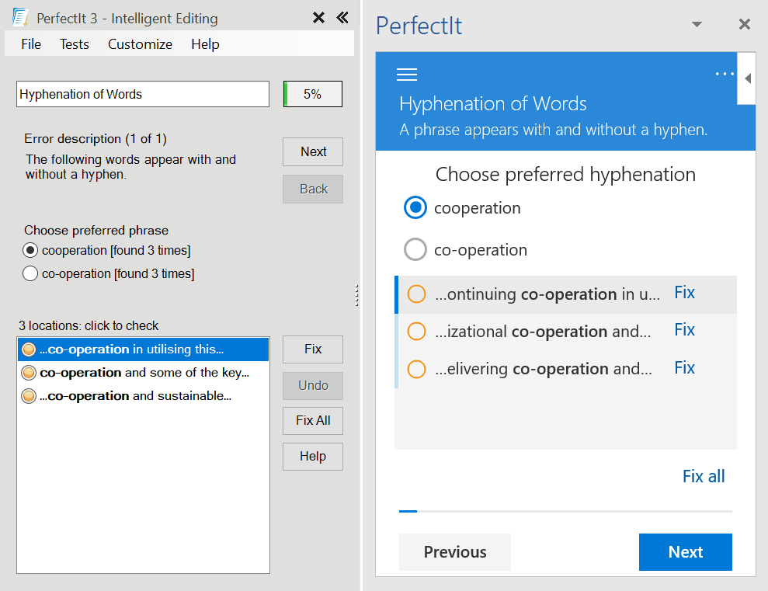Screen dimensions: 768x591
Task: Open the Tests menu
Action: [74, 44]
